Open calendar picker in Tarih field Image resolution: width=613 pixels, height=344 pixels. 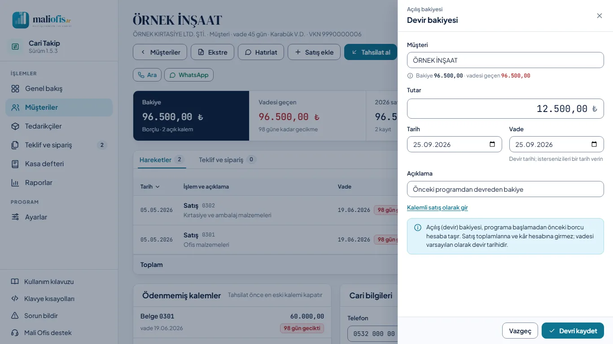click(492, 144)
